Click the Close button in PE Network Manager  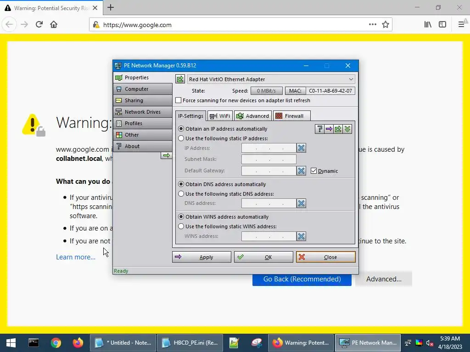click(325, 257)
